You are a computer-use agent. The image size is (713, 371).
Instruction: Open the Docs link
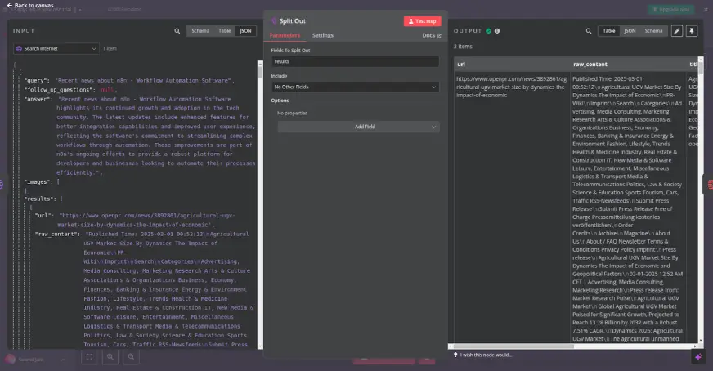pyautogui.click(x=431, y=36)
